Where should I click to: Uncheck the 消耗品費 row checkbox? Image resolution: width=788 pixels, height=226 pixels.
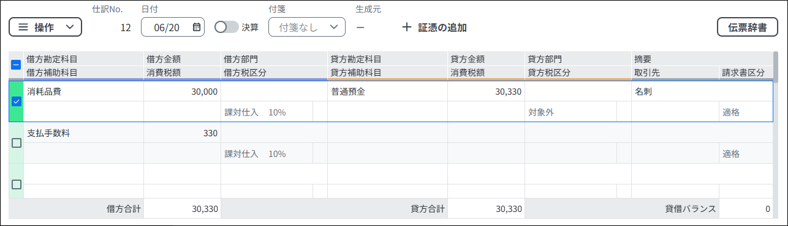17,101
